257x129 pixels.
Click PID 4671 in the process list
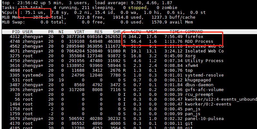[15, 51]
